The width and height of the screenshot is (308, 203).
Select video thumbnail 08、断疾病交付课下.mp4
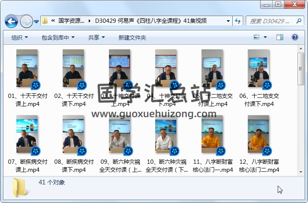pyautogui.click(x=74, y=134)
